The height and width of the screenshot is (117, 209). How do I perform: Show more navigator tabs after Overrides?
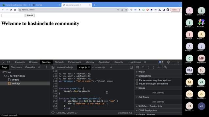[x=39, y=67]
